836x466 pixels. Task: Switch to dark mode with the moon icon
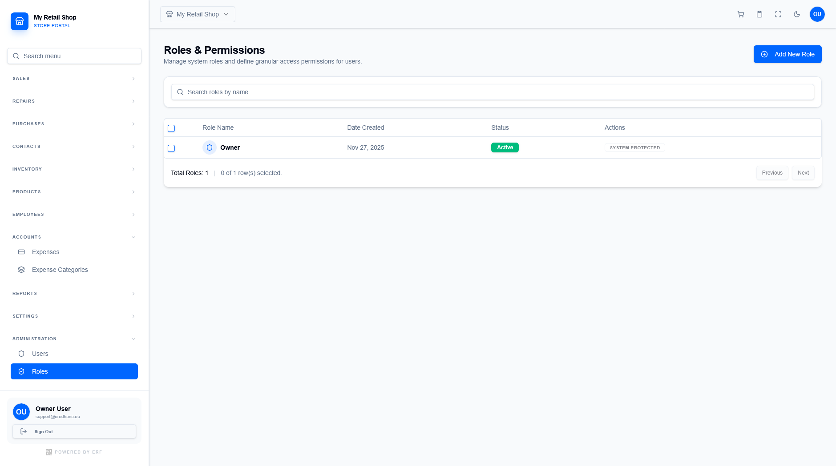tap(796, 14)
